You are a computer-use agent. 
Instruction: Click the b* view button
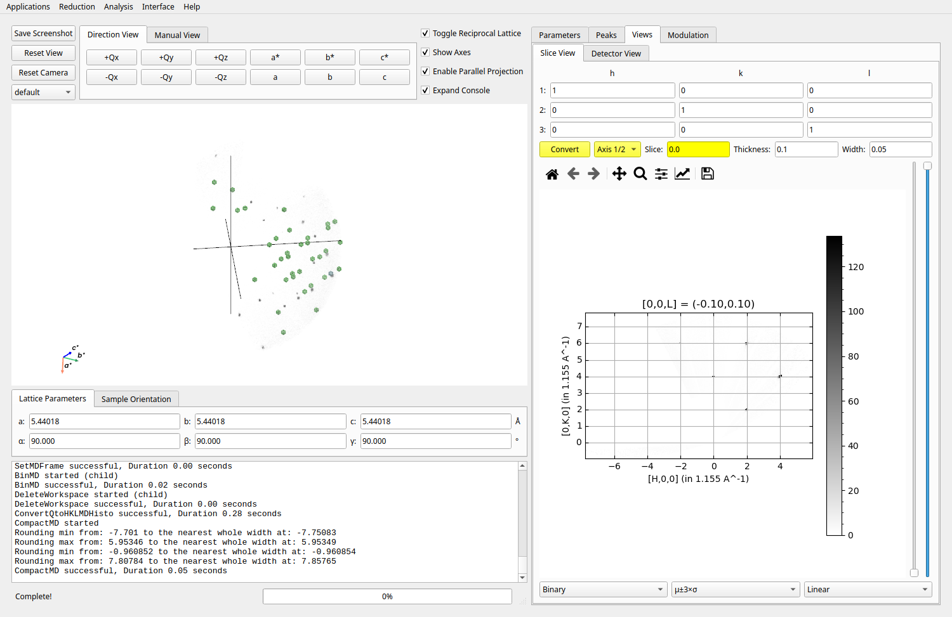(x=330, y=57)
